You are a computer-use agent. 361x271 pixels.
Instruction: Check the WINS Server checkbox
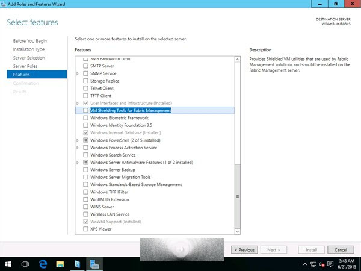pos(85,207)
